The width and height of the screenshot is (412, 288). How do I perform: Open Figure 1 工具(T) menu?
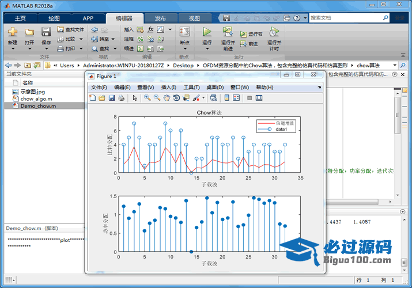191,88
